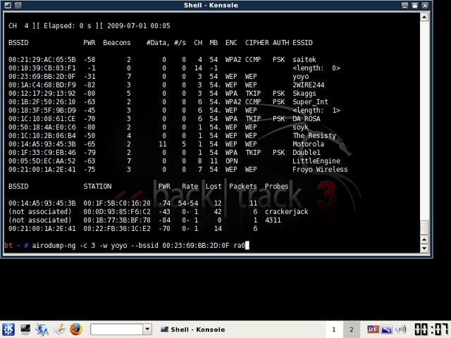Viewport: 451px width, 338px height.
Task: Click ESSID DA ROSA
Action: click(x=307, y=119)
